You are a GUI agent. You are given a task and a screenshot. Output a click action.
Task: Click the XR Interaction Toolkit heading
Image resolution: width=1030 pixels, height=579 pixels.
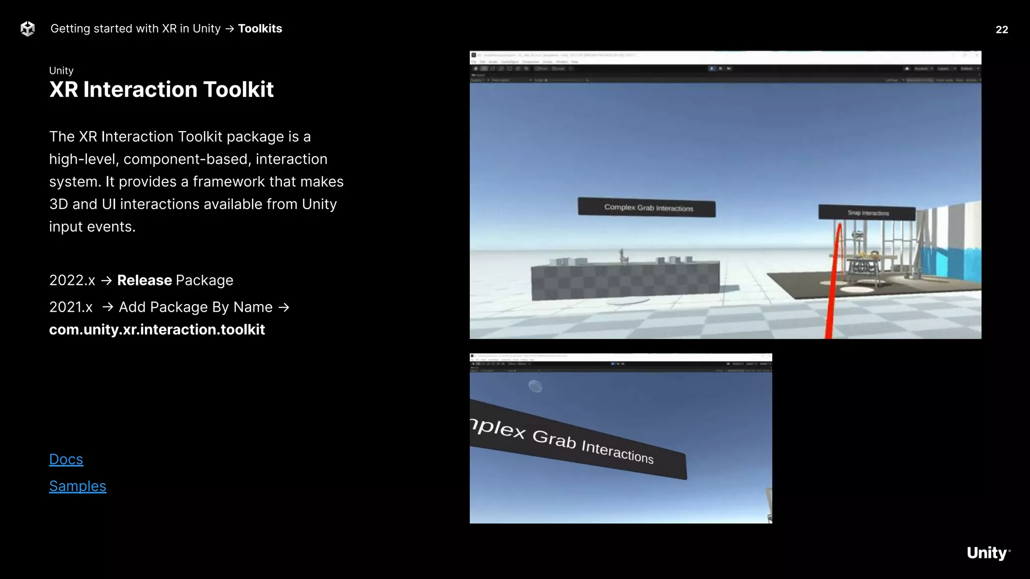click(161, 89)
